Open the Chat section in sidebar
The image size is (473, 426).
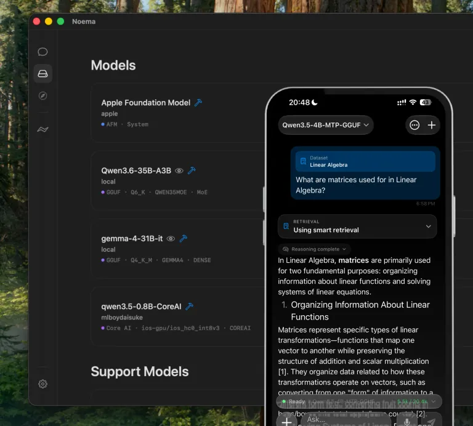42,52
